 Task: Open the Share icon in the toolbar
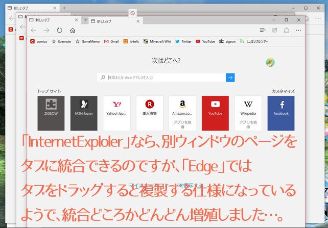click(287, 30)
